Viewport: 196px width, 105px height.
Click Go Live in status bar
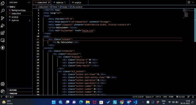[x=180, y=97]
